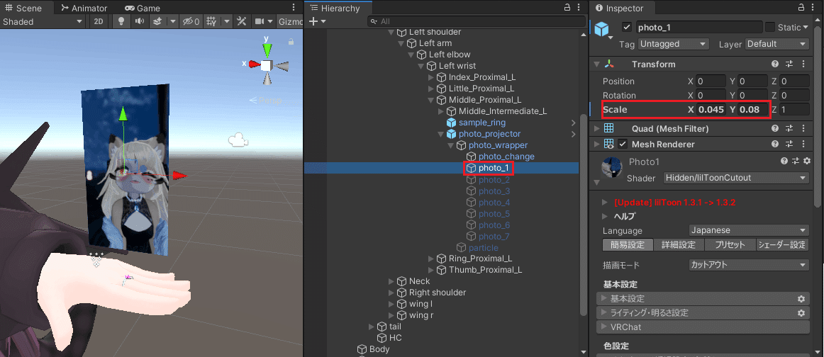Toggle the Hierarchy lock icon
824x357 pixels.
pos(567,8)
